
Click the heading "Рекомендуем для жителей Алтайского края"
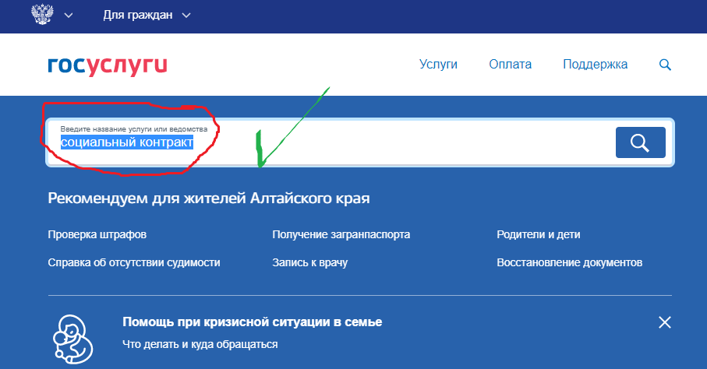[x=209, y=199]
